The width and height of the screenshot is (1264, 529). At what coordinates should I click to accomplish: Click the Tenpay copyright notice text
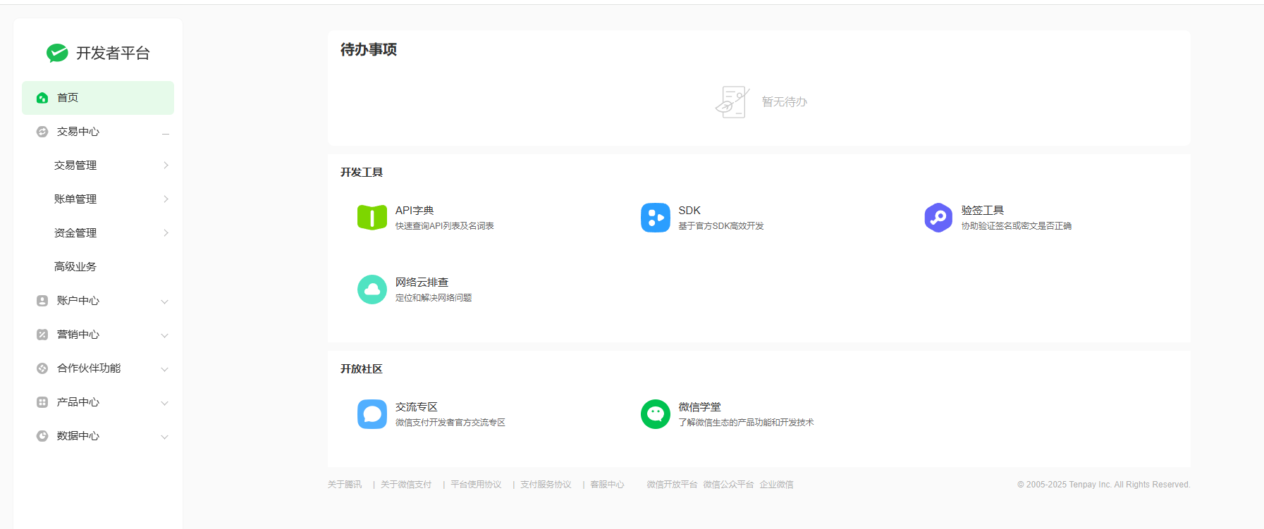1103,485
